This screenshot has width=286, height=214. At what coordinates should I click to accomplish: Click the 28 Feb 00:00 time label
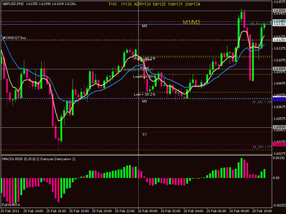pyautogui.click(x=148, y=211)
